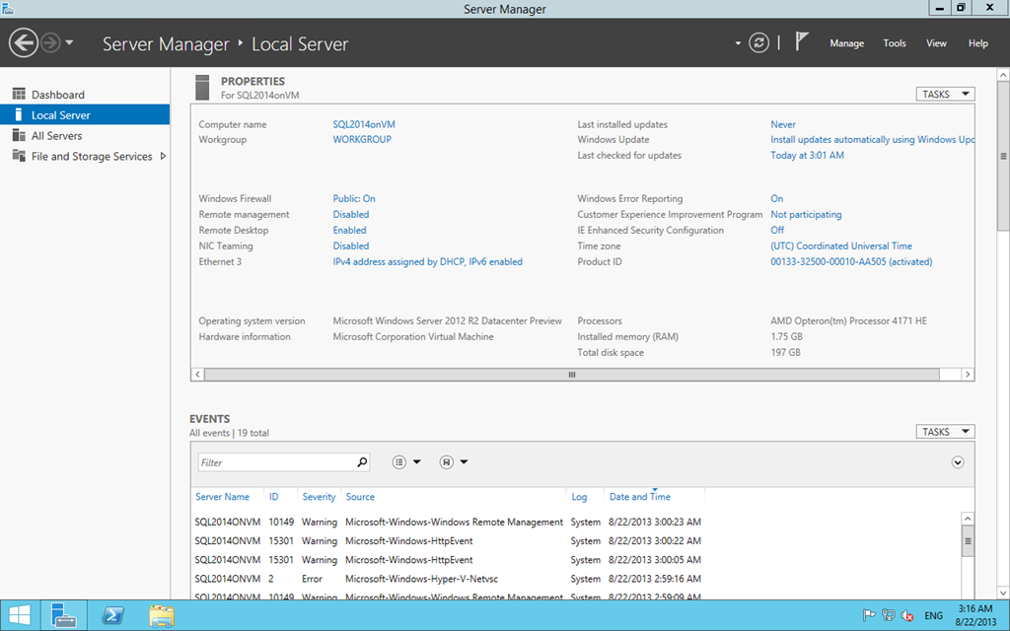Open the View menu
This screenshot has height=631, width=1010.
click(936, 43)
